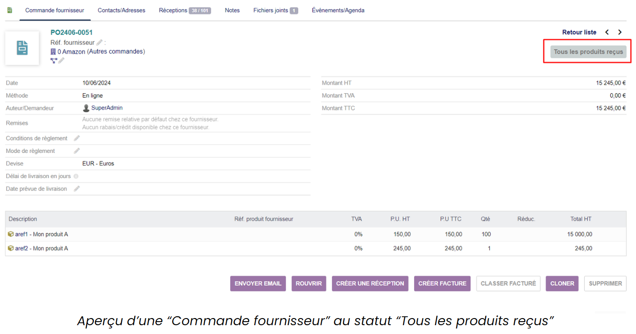The width and height of the screenshot is (636, 334).
Task: Click the pencil icon beside the project icon
Action: pos(62,61)
